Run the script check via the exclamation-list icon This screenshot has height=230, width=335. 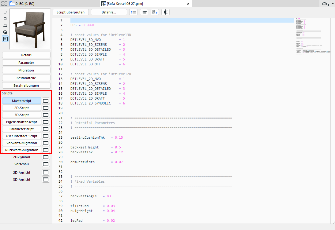(133, 12)
